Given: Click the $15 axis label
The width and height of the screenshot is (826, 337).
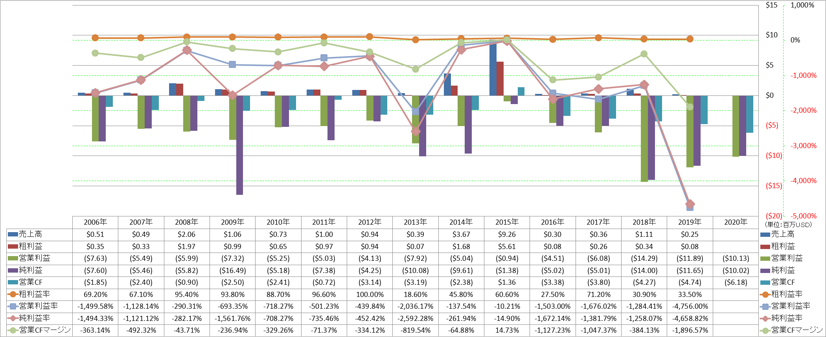Looking at the screenshot, I should coord(772,5).
